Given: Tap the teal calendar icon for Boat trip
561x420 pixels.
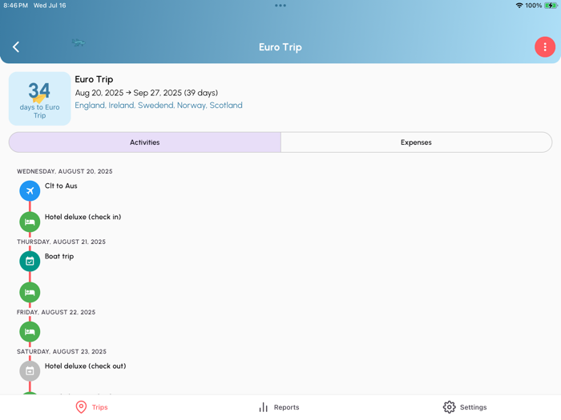Looking at the screenshot, I should (x=30, y=261).
